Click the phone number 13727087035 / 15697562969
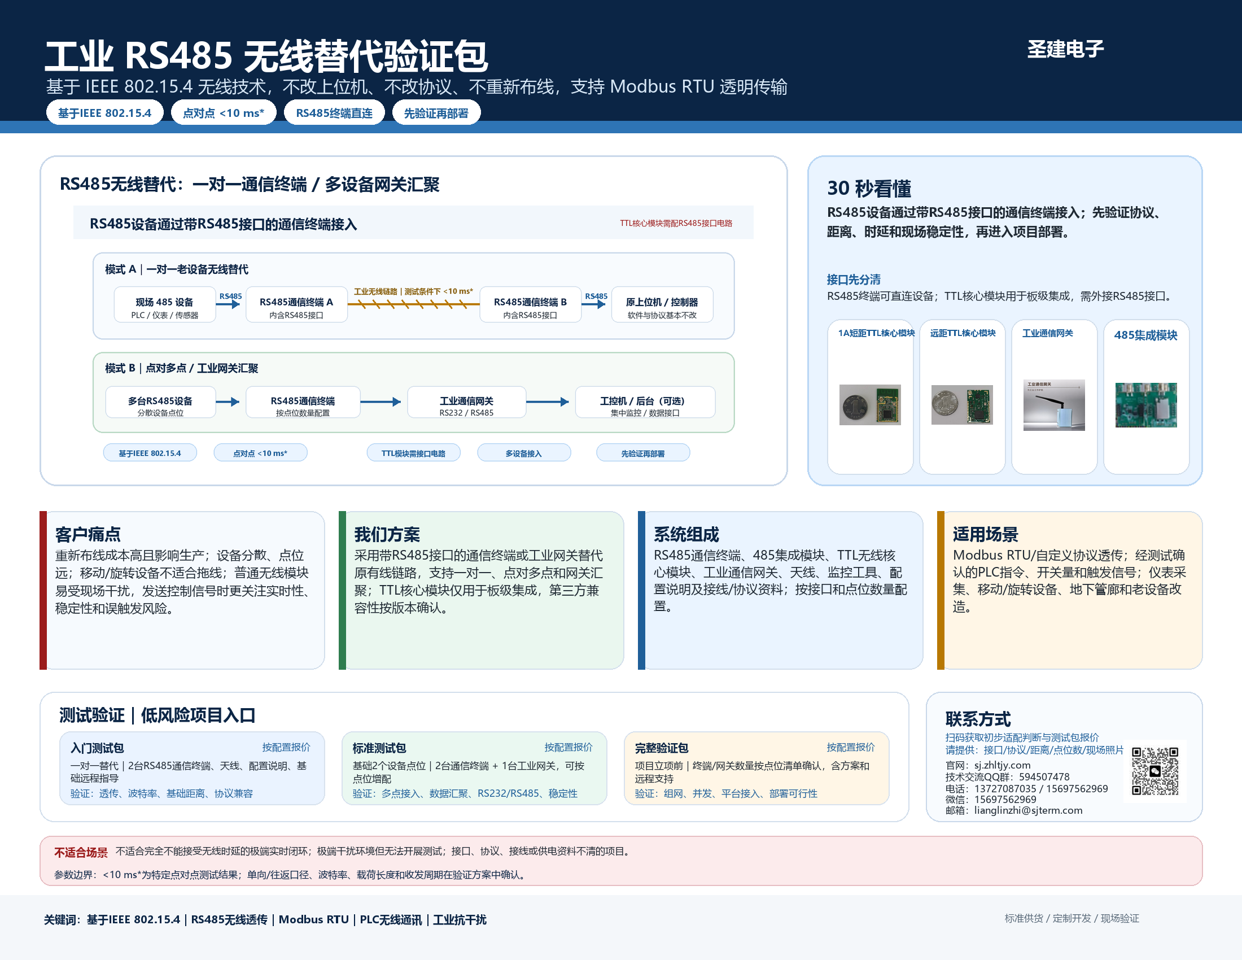Image resolution: width=1242 pixels, height=960 pixels. tap(1040, 789)
